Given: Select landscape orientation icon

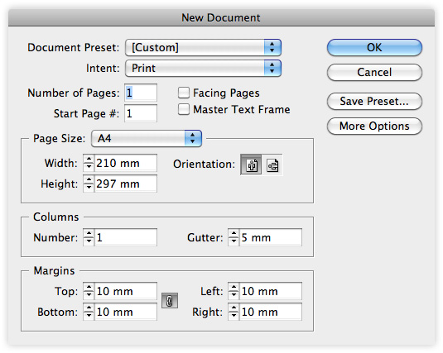Looking at the screenshot, I should point(272,165).
